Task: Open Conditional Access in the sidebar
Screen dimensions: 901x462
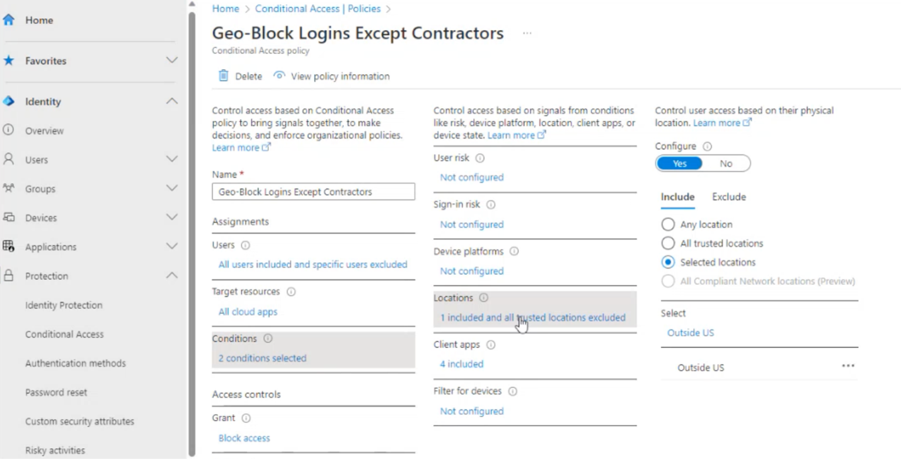Action: (64, 334)
